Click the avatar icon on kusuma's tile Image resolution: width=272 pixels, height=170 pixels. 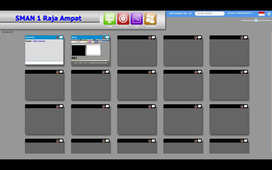coord(57,38)
